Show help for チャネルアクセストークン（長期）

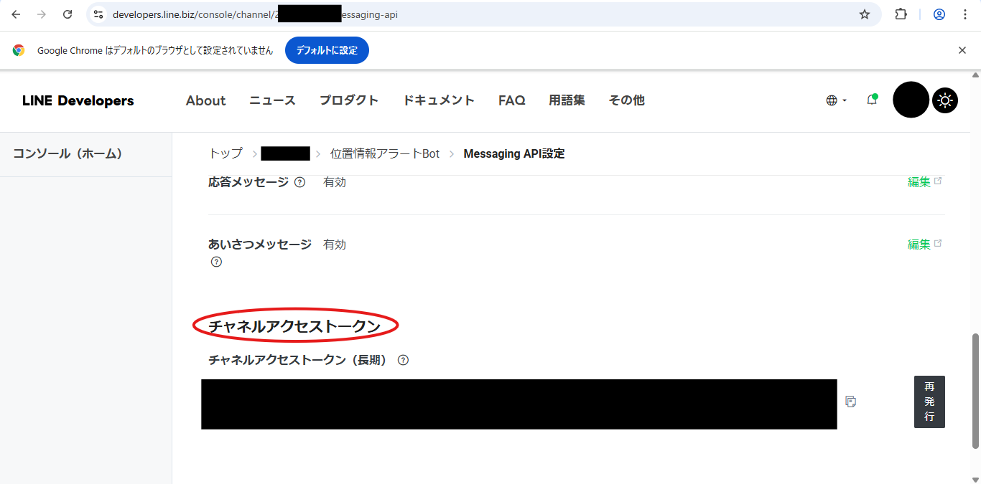click(x=403, y=360)
